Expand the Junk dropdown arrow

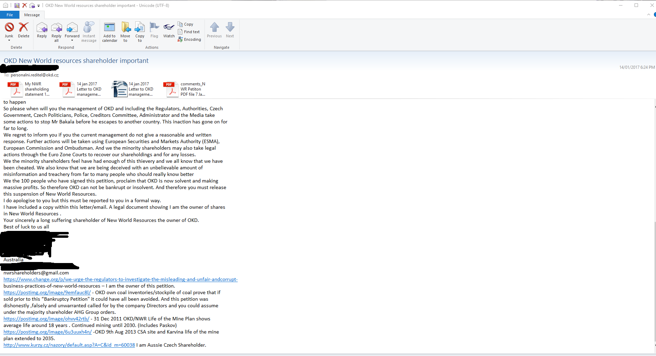(9, 40)
